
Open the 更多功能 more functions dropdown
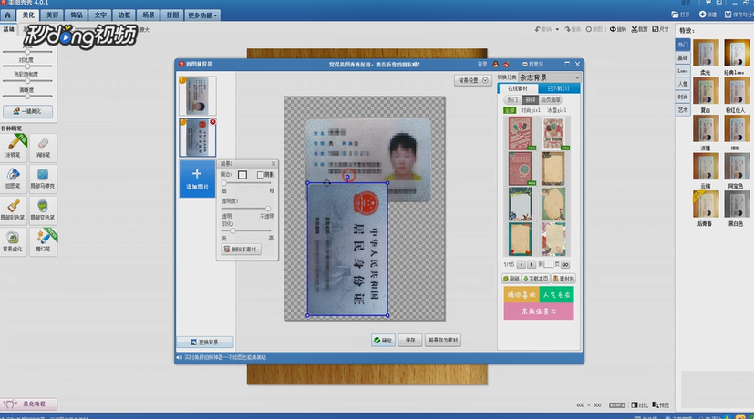[x=202, y=15]
